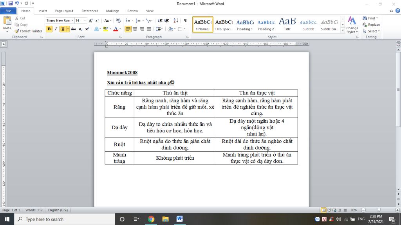
Task: Switch to the Insert tab
Action: [x=43, y=11]
